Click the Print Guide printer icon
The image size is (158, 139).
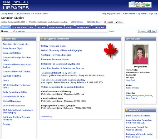pyautogui.click(x=72, y=22)
